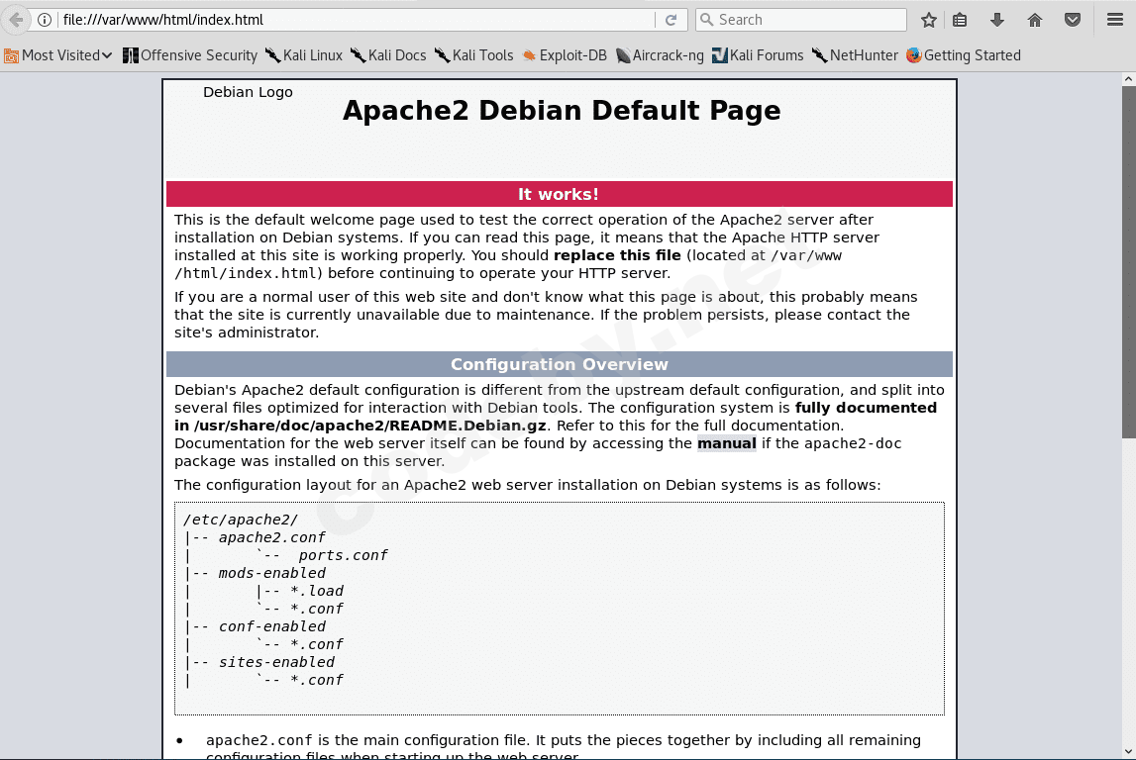Open the Kali Linux bookmark
The image size is (1136, 760).
tap(304, 55)
